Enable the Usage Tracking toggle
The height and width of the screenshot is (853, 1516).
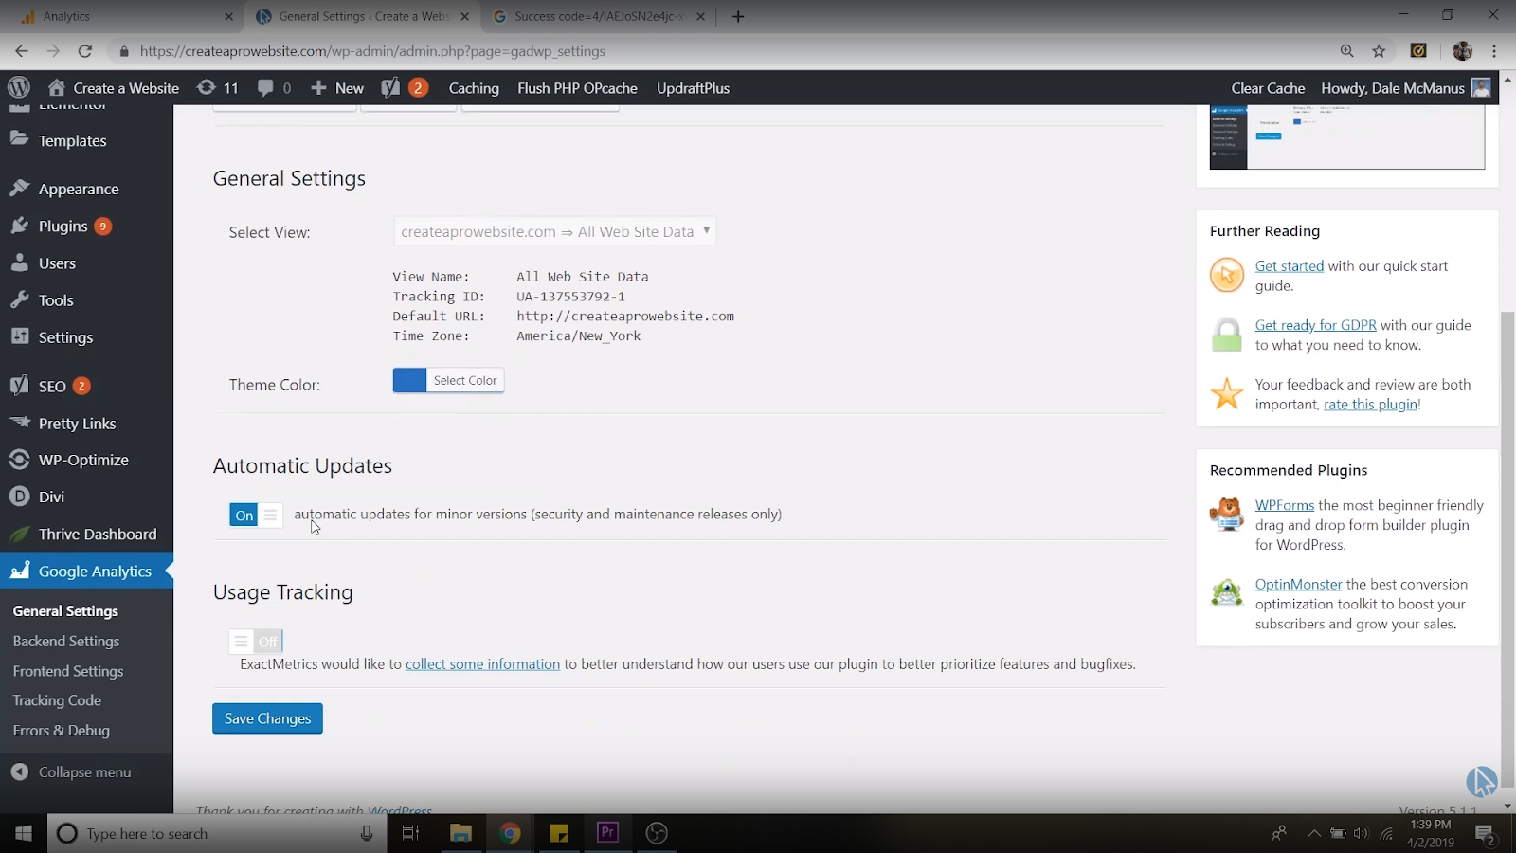tap(256, 642)
